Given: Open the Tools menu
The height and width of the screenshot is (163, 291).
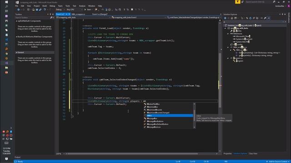Looking at the screenshot, I should click(68, 6).
